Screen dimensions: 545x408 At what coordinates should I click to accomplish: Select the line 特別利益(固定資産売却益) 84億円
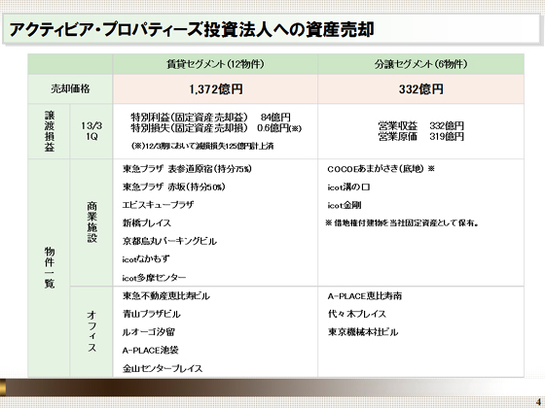coord(210,117)
